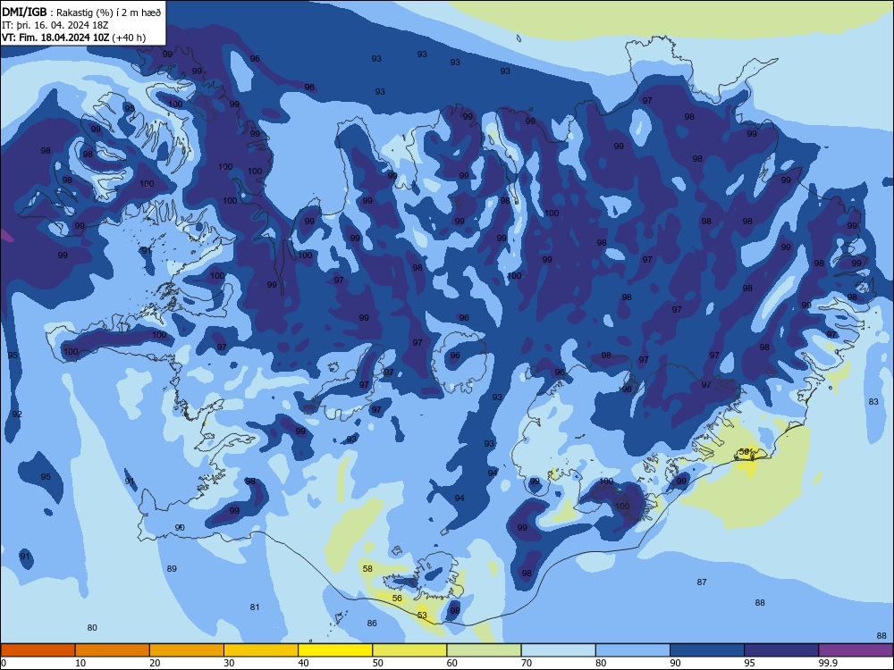The image size is (894, 670).
Task: Click the 'VT: Fim. 18.04.2024 10Z' line
Action: (55, 38)
